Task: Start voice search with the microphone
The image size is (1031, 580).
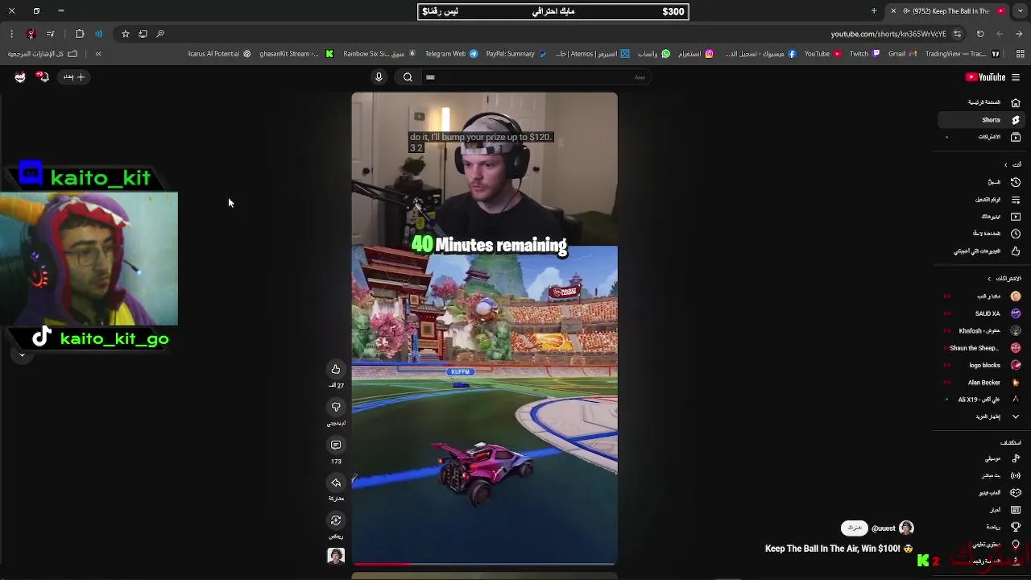Action: coord(379,77)
